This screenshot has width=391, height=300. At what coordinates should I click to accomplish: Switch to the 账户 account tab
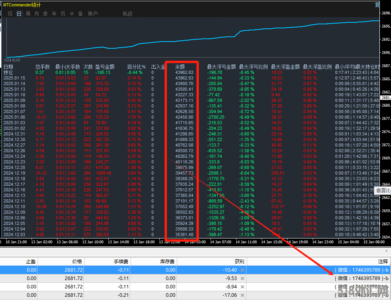point(93,14)
